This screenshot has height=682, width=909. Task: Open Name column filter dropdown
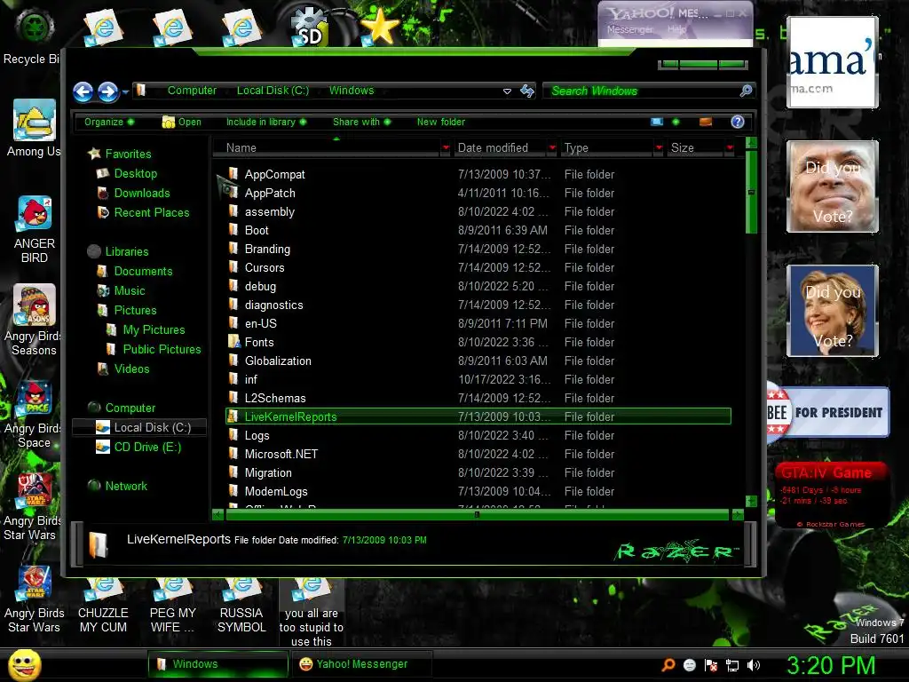click(446, 148)
